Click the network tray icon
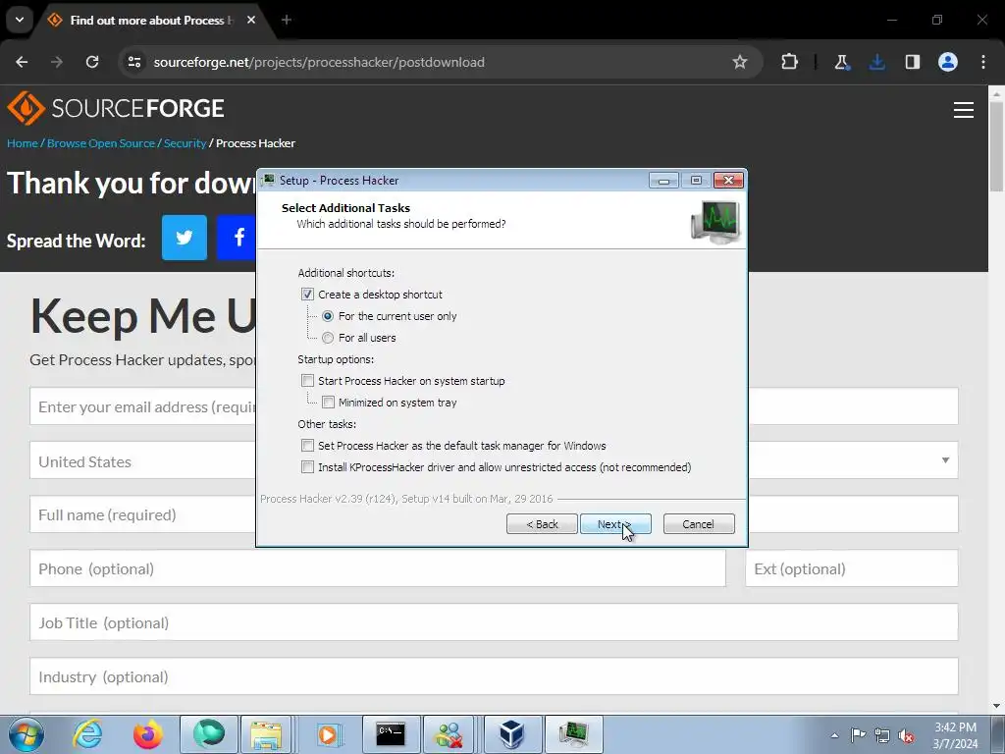The image size is (1005, 754). [882, 736]
